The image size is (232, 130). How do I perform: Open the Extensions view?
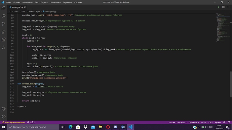(x=4, y=39)
